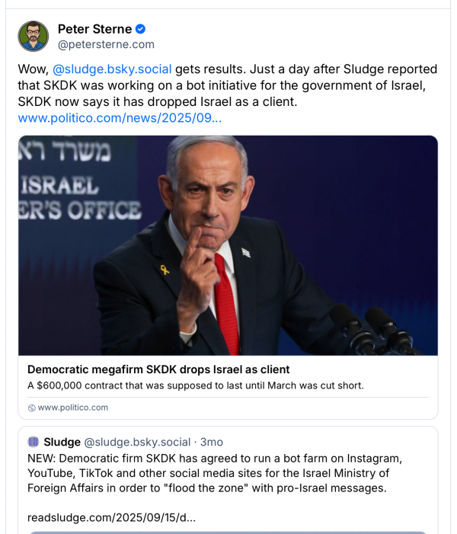Click the www.politico.com domain label
Image resolution: width=457 pixels, height=534 pixels.
coord(72,408)
